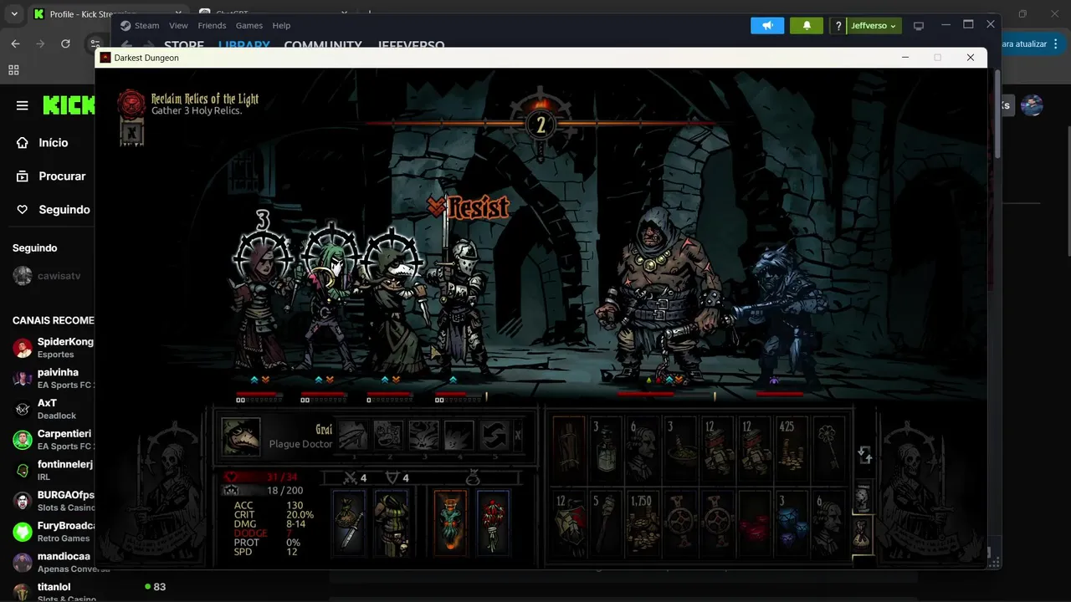Open Kick hamburger sidebar menu
The width and height of the screenshot is (1071, 602).
point(23,105)
